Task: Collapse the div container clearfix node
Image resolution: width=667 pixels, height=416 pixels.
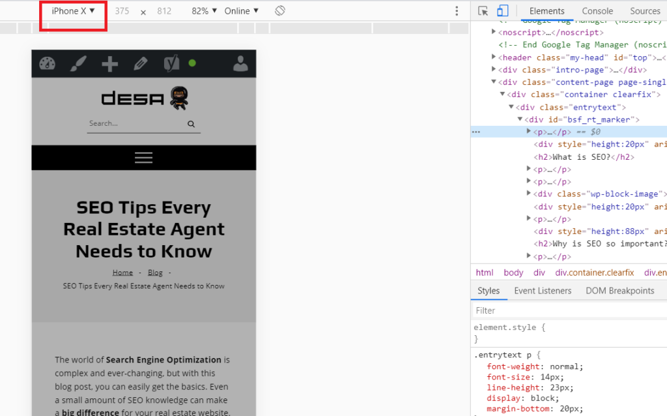Action: pos(502,94)
